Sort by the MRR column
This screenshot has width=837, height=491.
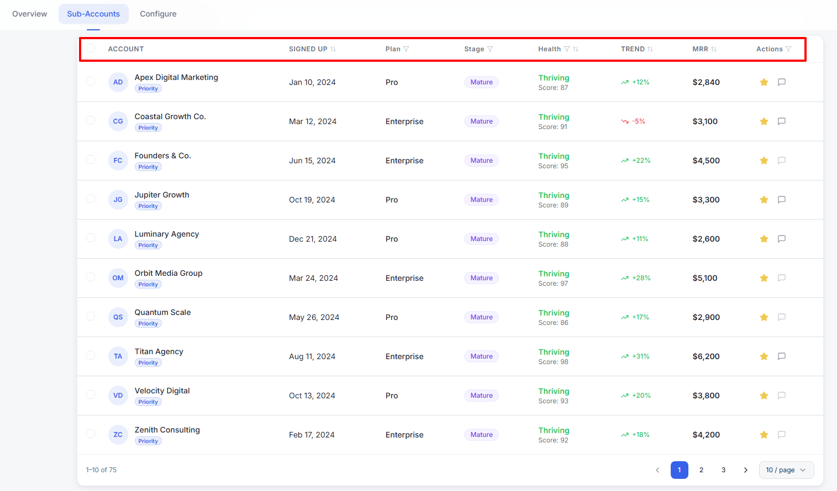tap(714, 49)
